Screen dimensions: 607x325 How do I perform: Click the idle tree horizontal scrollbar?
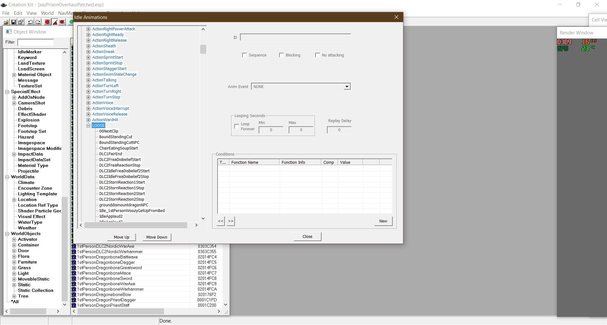click(x=138, y=225)
